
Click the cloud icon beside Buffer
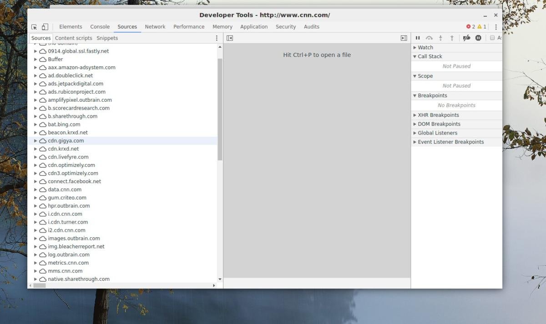pos(43,60)
